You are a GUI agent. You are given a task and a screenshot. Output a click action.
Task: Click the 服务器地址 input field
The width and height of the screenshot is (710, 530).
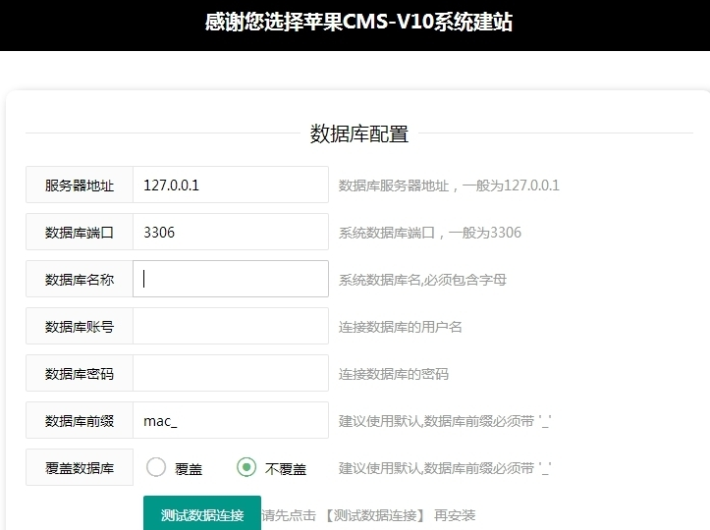tap(230, 185)
